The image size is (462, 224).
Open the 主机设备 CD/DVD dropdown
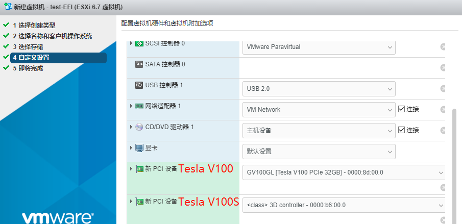(319, 131)
